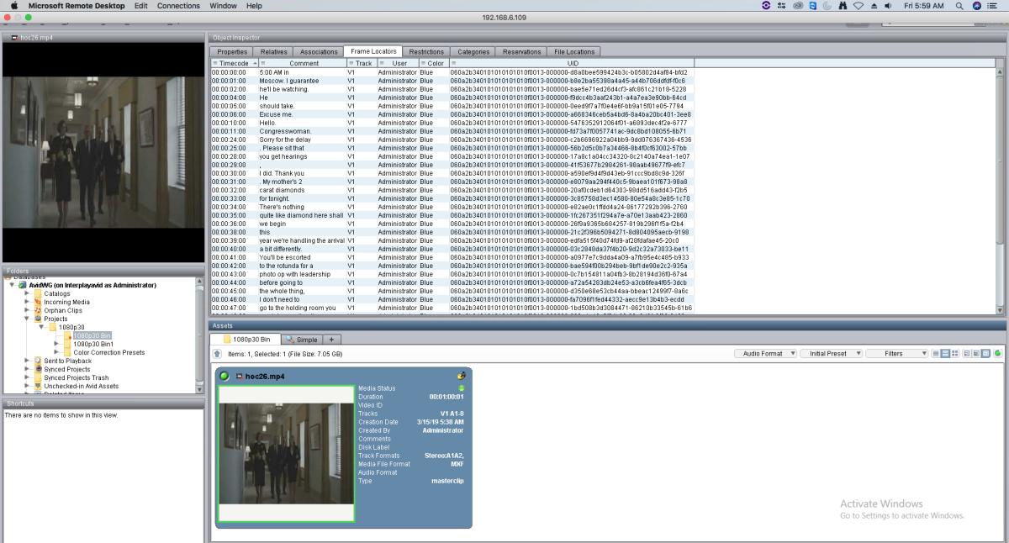Viewport: 1009px width, 543px height.
Task: Select Incoming Media in folder tree
Action: [66, 302]
